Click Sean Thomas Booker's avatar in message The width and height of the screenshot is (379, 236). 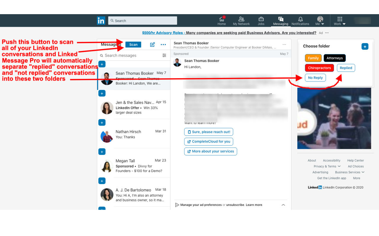coord(177,63)
